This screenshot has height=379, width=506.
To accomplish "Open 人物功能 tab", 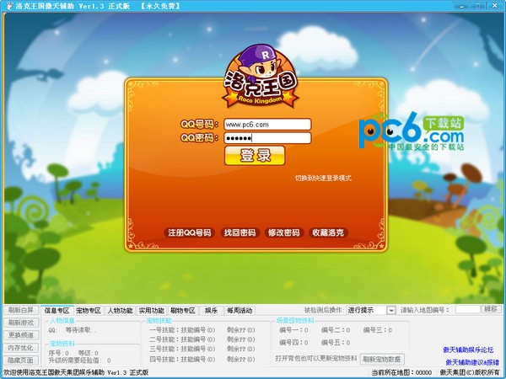I will (x=120, y=311).
